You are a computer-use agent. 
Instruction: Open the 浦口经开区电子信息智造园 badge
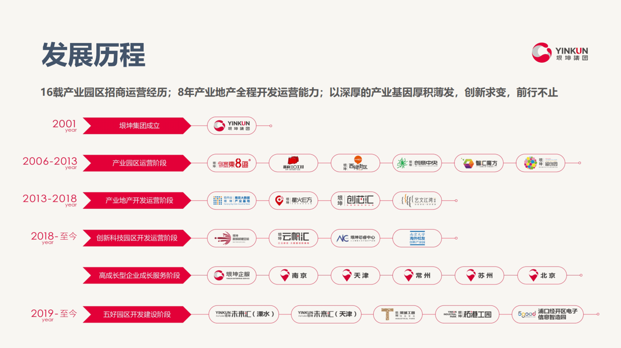click(x=547, y=314)
